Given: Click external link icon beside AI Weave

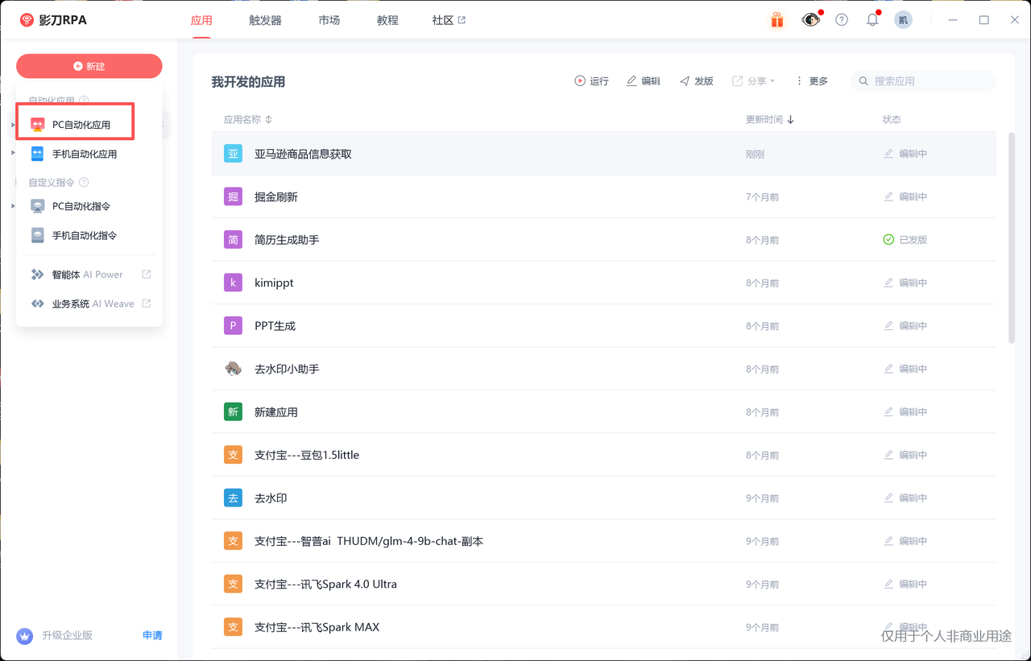Looking at the screenshot, I should click(147, 304).
